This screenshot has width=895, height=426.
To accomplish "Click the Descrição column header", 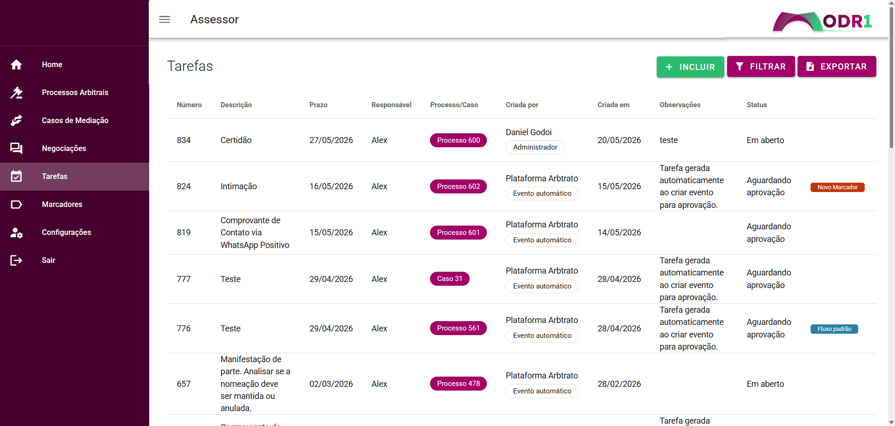I will tap(236, 105).
